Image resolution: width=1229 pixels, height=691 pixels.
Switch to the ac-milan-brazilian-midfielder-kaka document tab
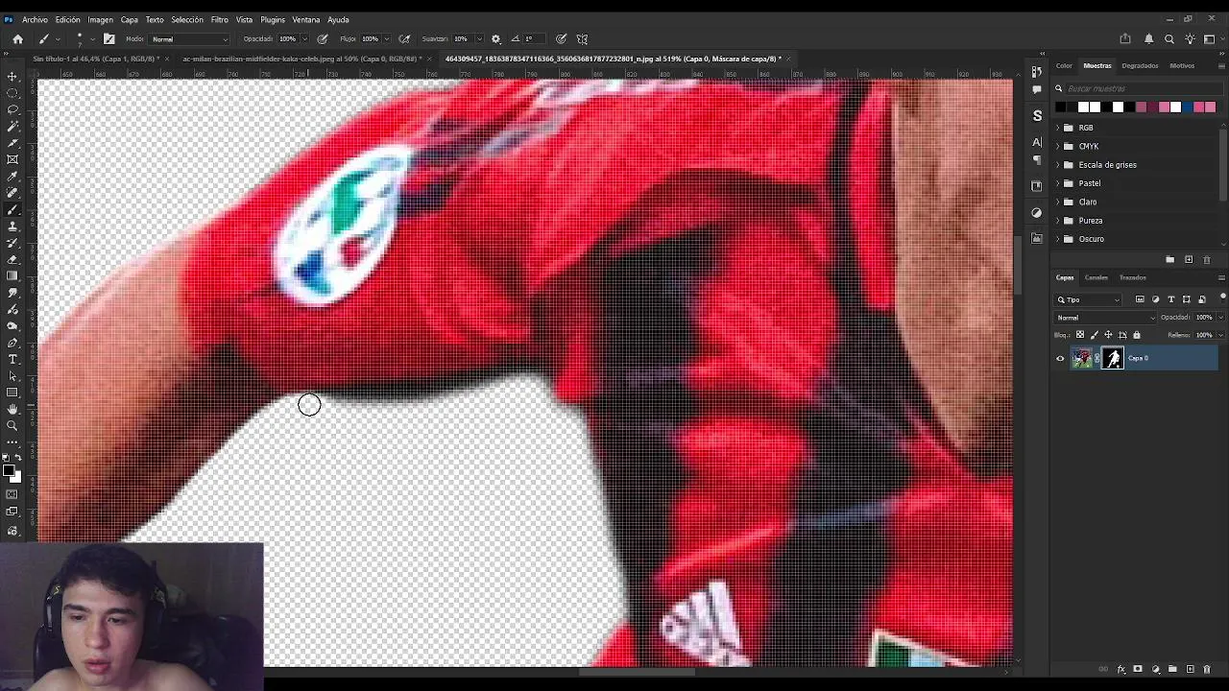click(301, 59)
